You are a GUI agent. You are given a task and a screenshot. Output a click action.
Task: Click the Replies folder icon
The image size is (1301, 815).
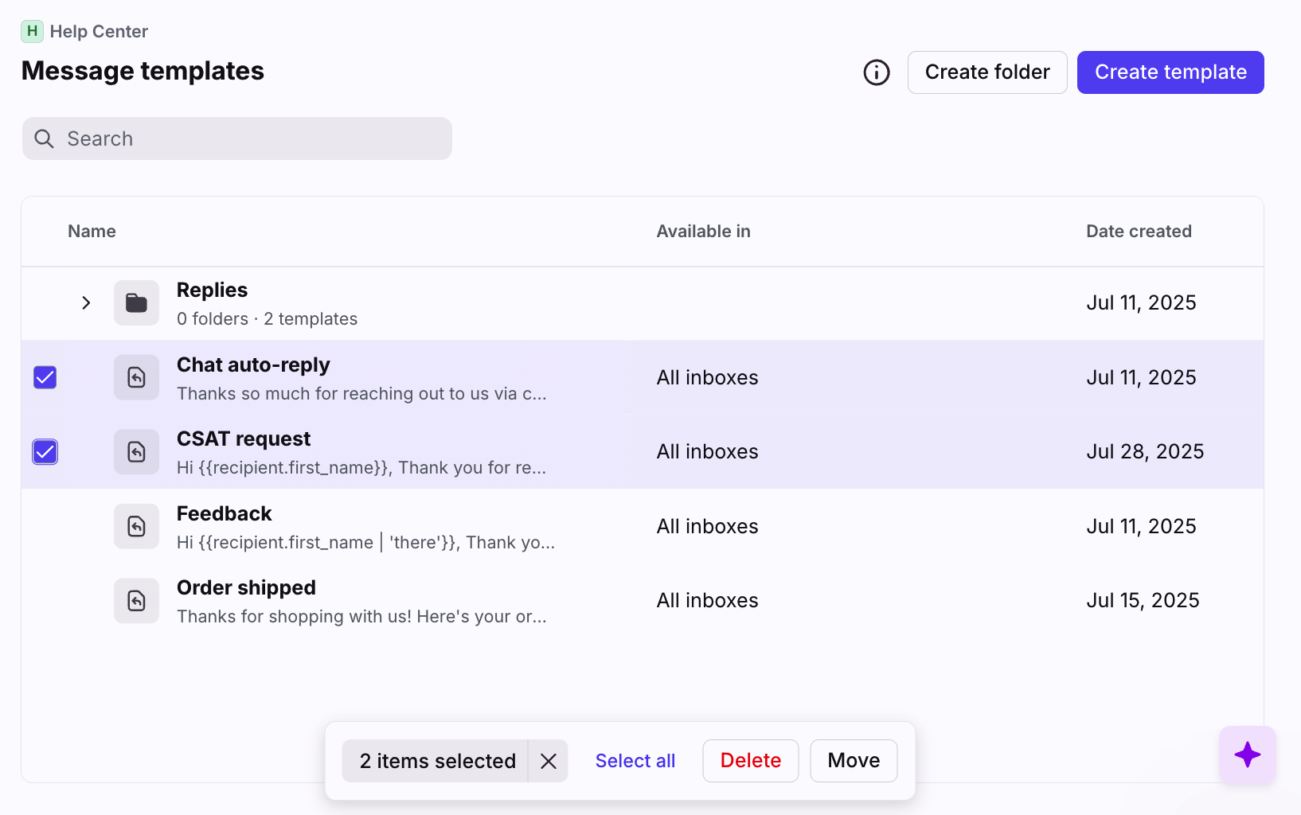click(x=136, y=303)
